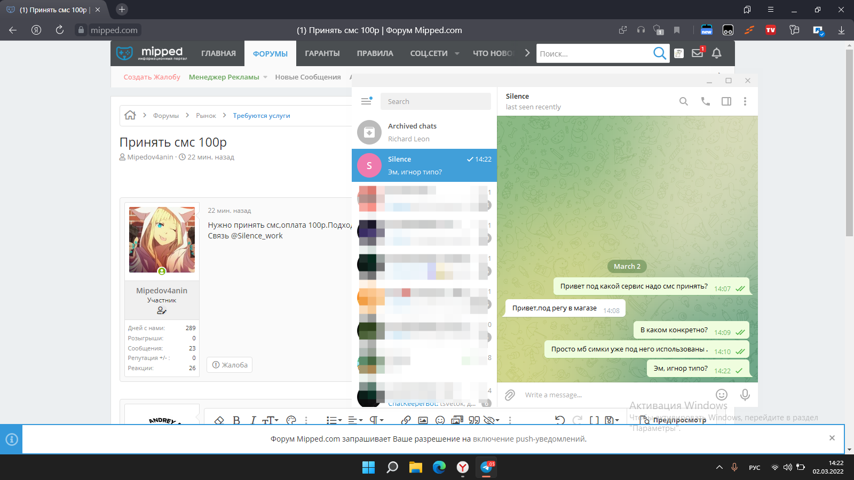Toggle the Telegram right info panel
This screenshot has height=480, width=854.
(726, 101)
